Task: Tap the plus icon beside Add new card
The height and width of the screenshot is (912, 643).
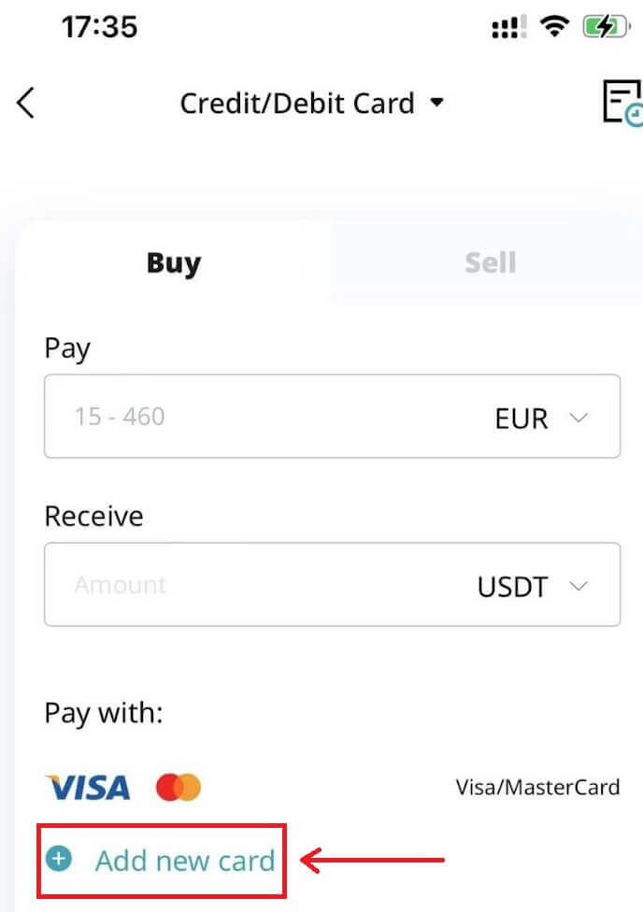Action: (x=59, y=859)
